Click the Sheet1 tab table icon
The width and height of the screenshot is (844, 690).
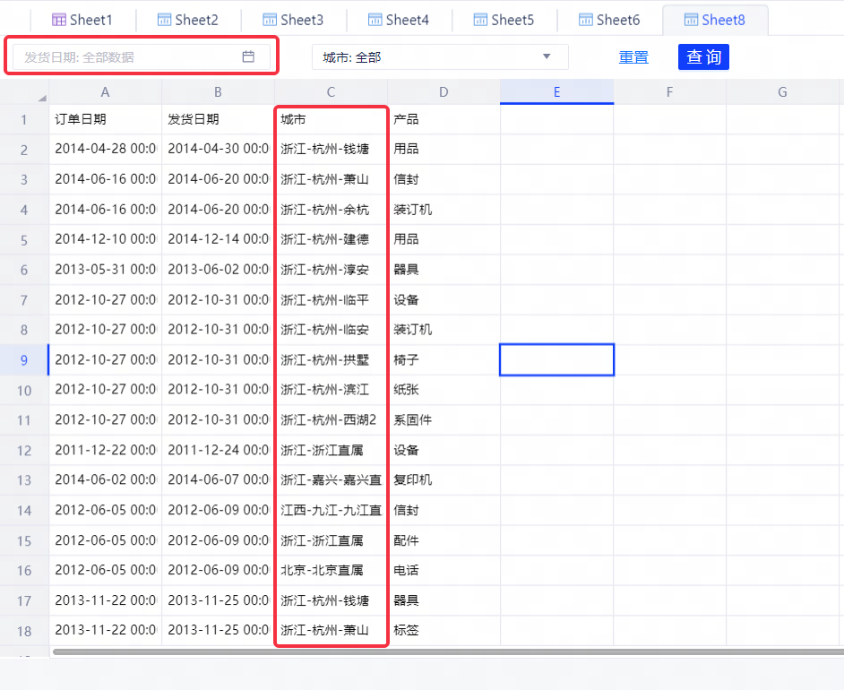pyautogui.click(x=59, y=19)
